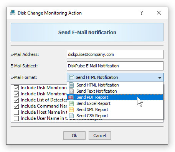Click the HTML icon in the E-Mail Format combo box
175x152 pixels.
tap(71, 77)
